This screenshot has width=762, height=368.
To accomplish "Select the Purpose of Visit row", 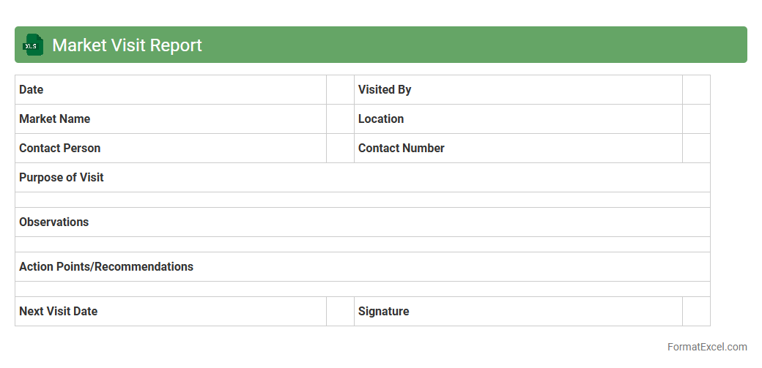I will (362, 178).
